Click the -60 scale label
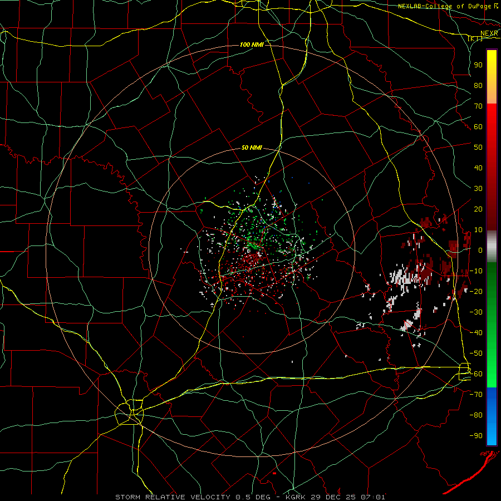This screenshot has height=501, width=501. click(476, 374)
